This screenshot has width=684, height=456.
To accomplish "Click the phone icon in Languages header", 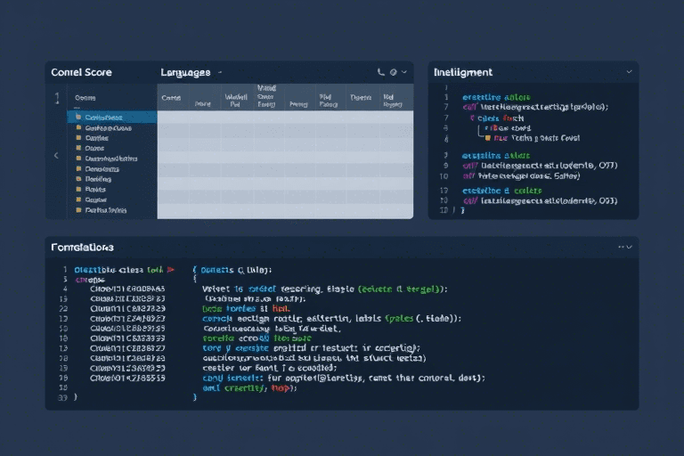I will pyautogui.click(x=381, y=72).
